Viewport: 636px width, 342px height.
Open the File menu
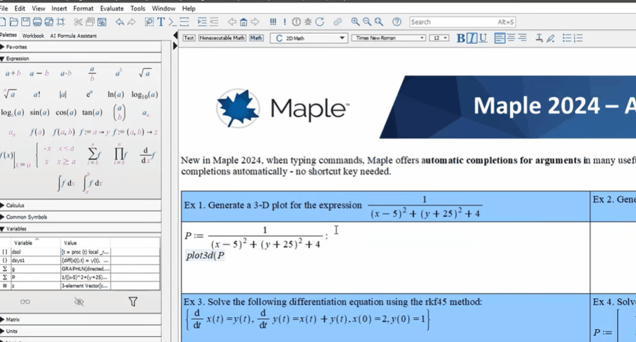tap(4, 8)
